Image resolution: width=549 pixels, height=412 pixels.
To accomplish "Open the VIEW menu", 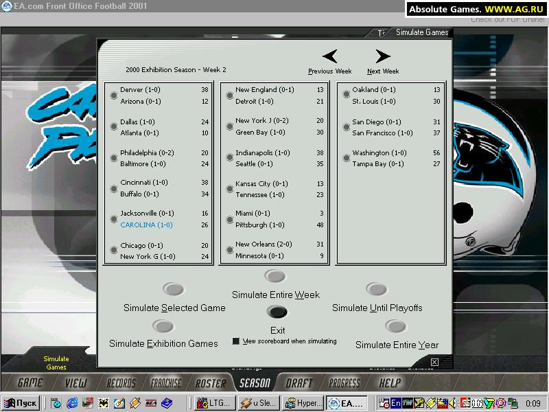I will tap(75, 382).
